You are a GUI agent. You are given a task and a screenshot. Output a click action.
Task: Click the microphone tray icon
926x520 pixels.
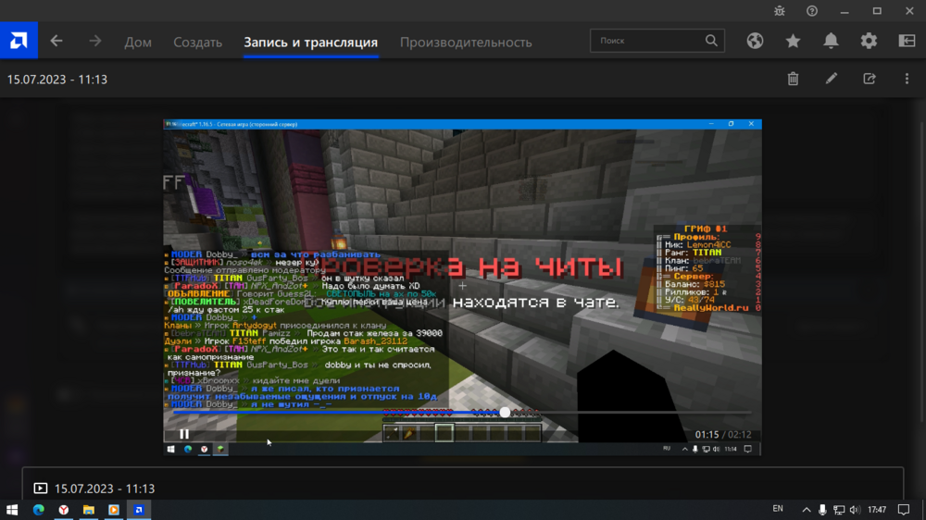(x=822, y=510)
